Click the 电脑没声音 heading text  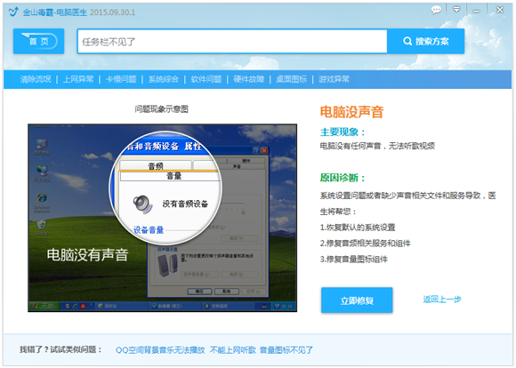pos(351,112)
